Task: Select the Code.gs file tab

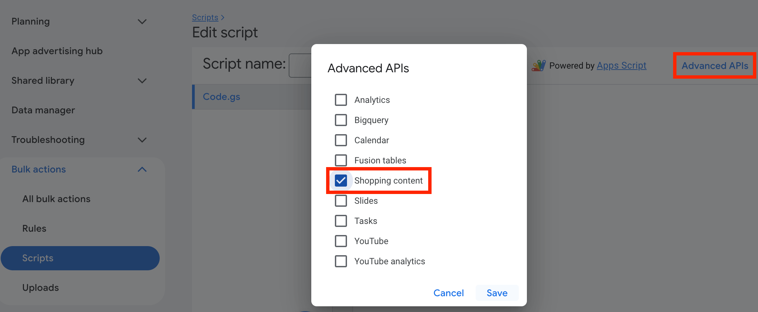Action: [221, 97]
